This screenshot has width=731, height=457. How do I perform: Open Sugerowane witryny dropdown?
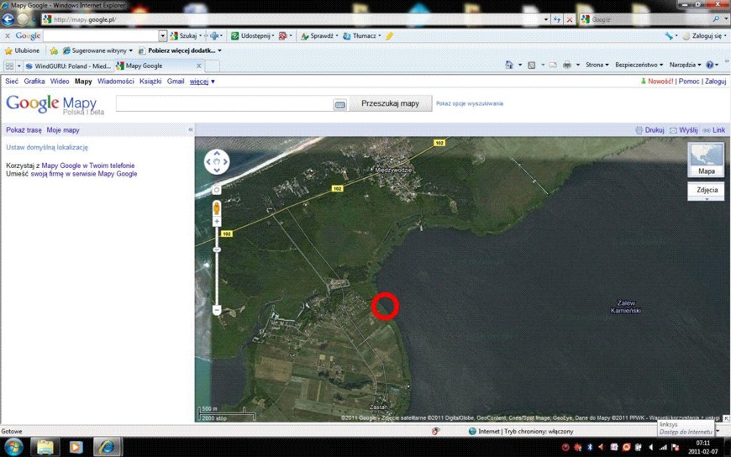click(97, 50)
